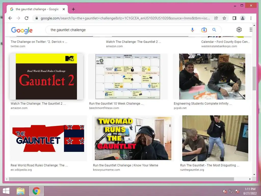Open 'Calendar • Ford County Expo Cen...' title
Image resolution: width=261 pixels, height=196 pixels.
point(225,42)
